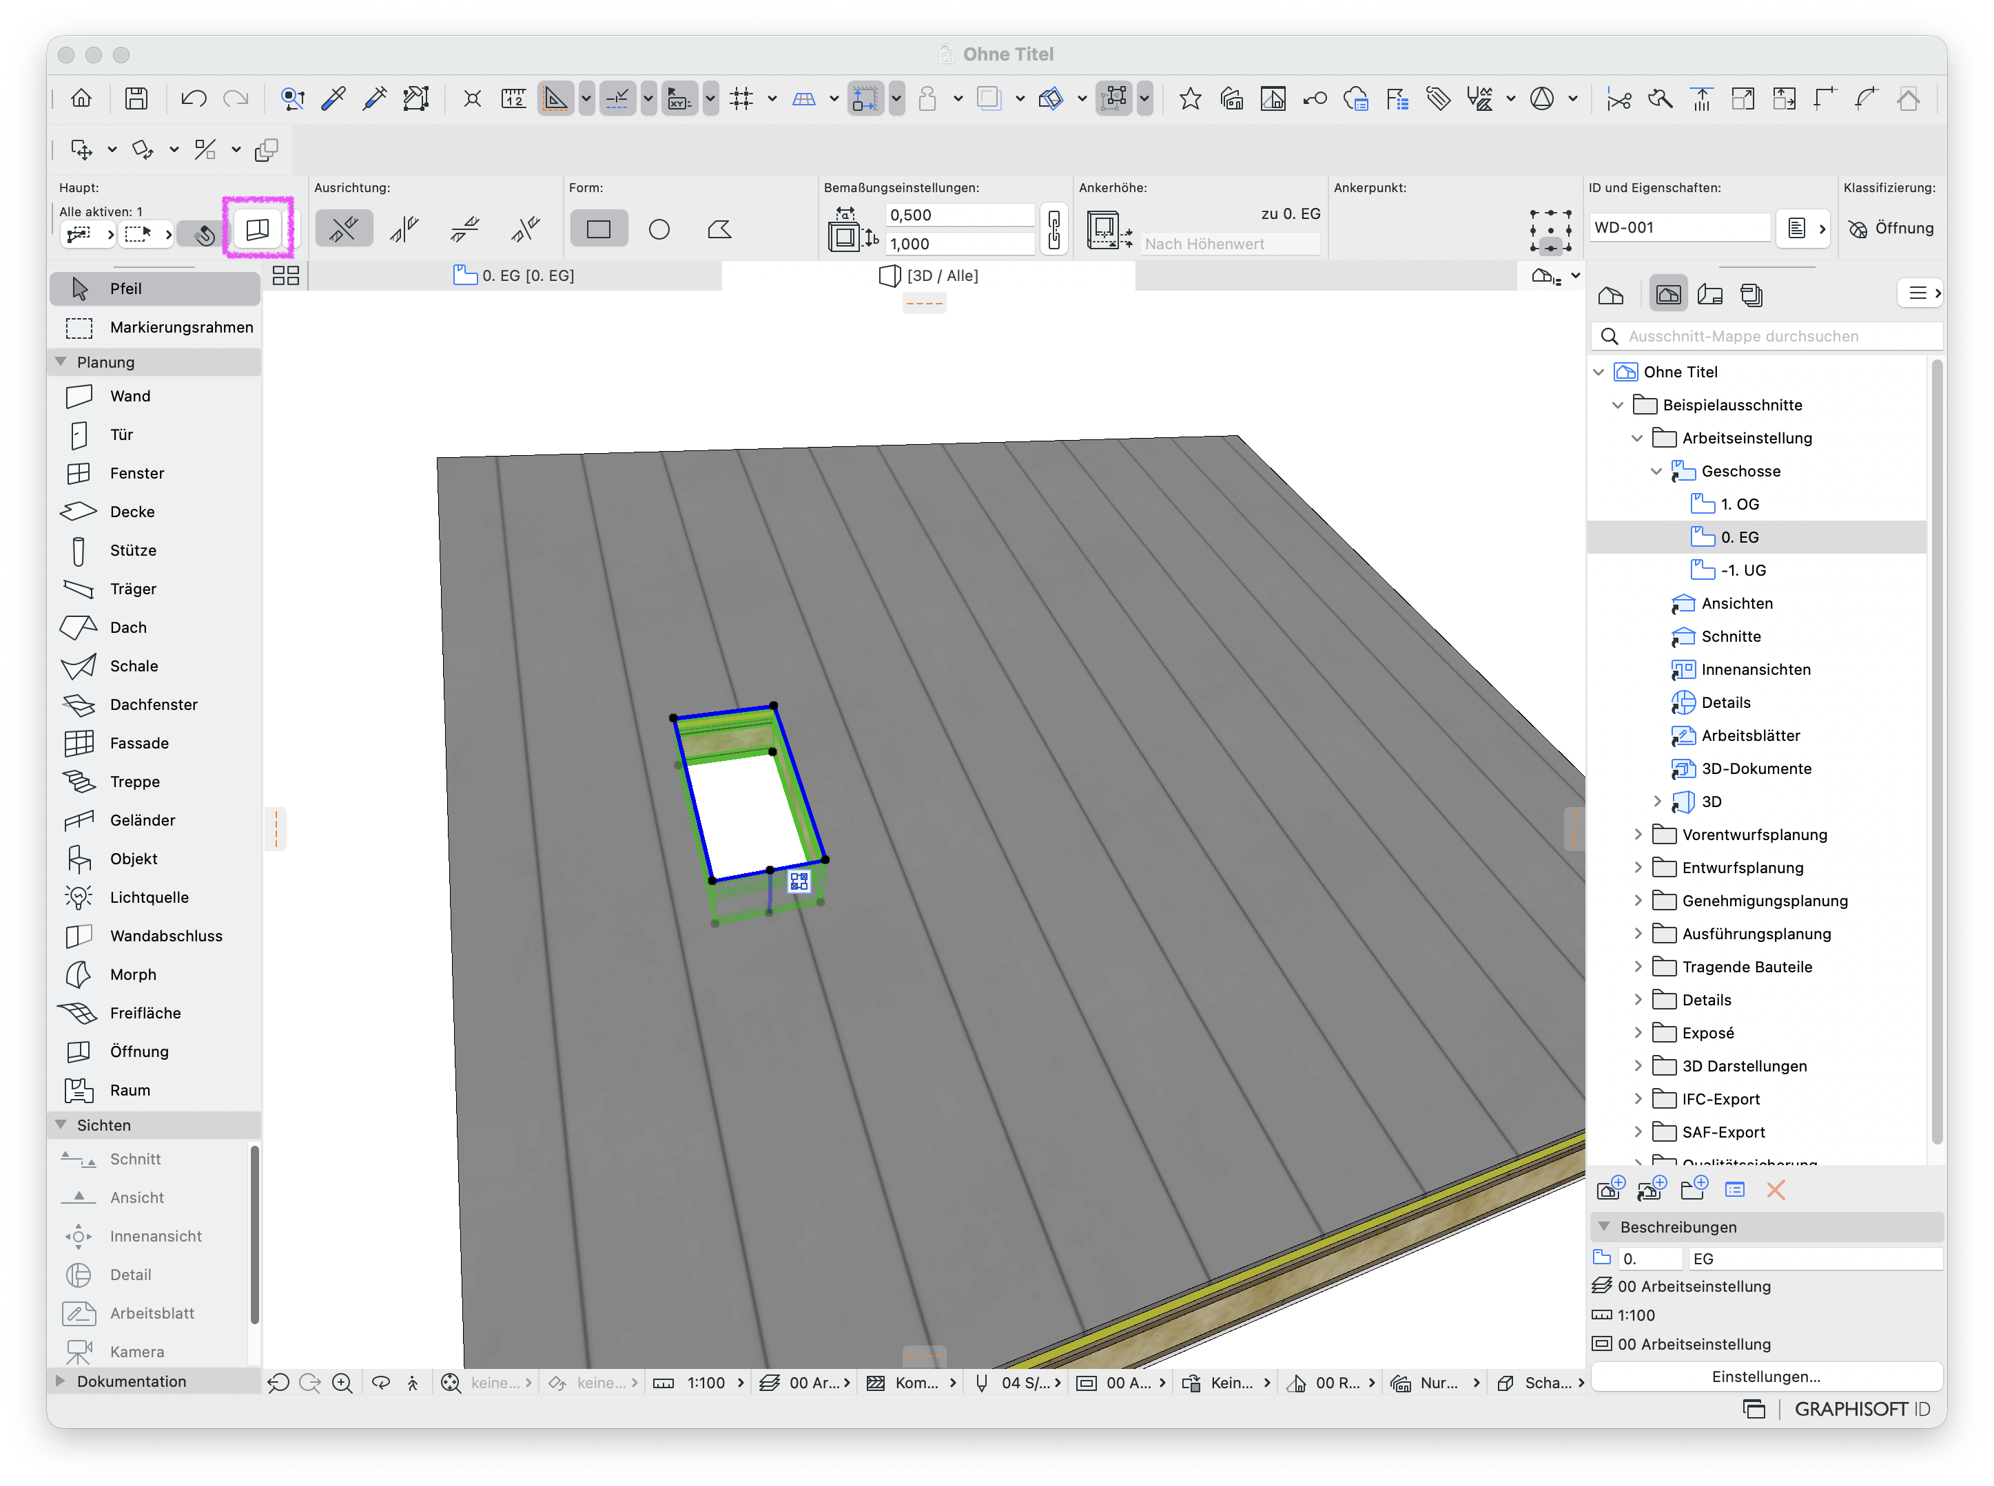Select the rectangular Form option
Screen dimensions: 1994x1486
[x=598, y=229]
